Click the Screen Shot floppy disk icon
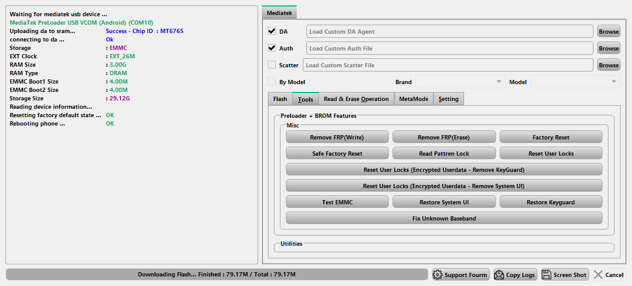Viewport: 632px width, 286px height. coord(547,275)
